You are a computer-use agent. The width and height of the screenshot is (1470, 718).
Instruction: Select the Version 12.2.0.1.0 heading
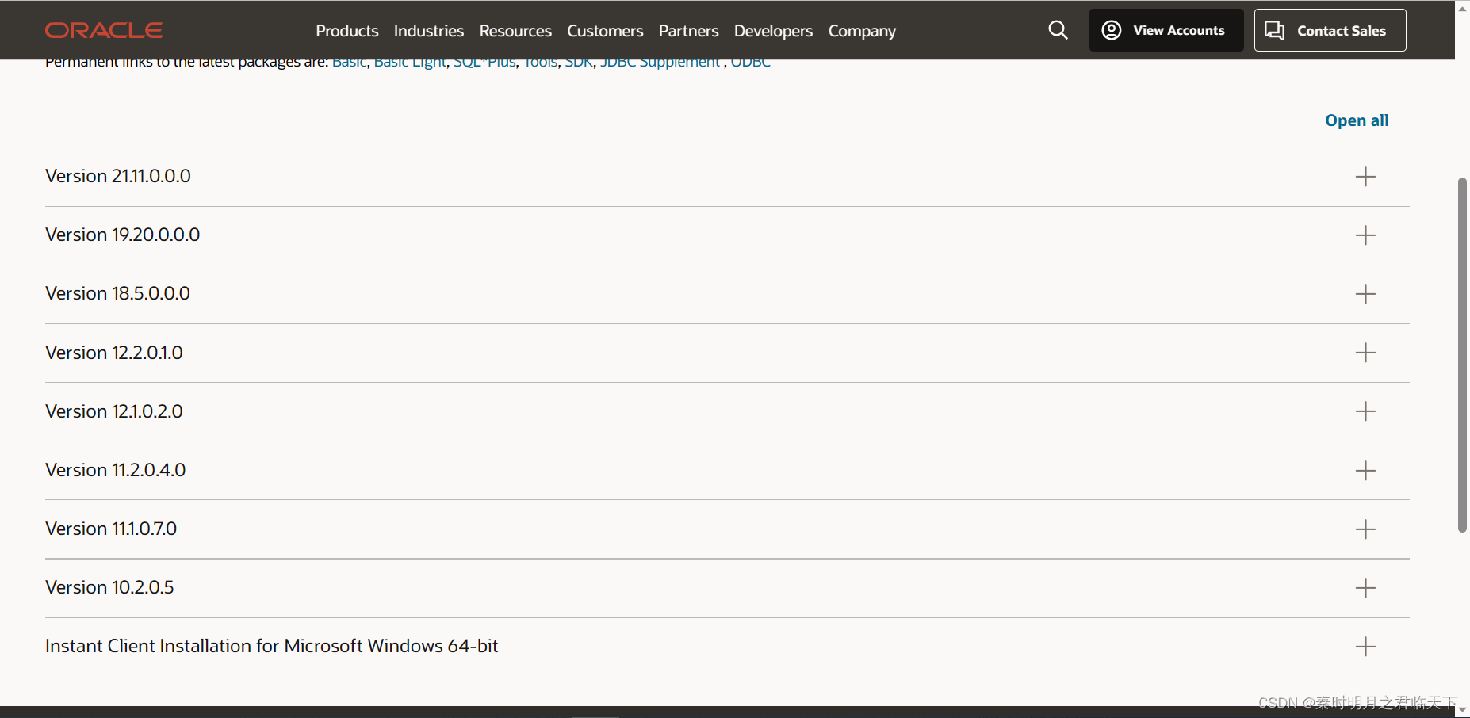114,353
